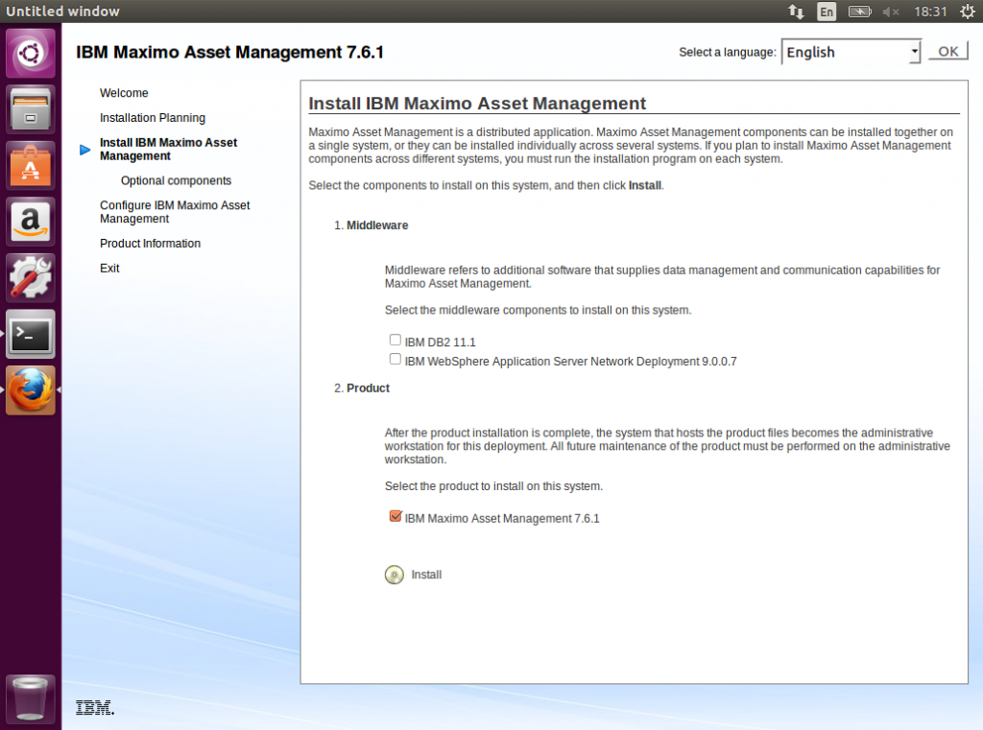Open the network connections indicator
This screenshot has height=730, width=983.
(796, 12)
